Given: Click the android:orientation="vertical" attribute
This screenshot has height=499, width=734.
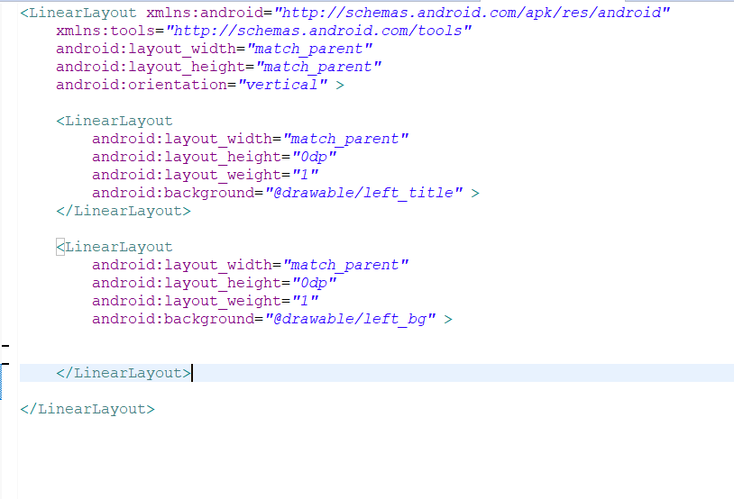Looking at the screenshot, I should click(x=191, y=85).
